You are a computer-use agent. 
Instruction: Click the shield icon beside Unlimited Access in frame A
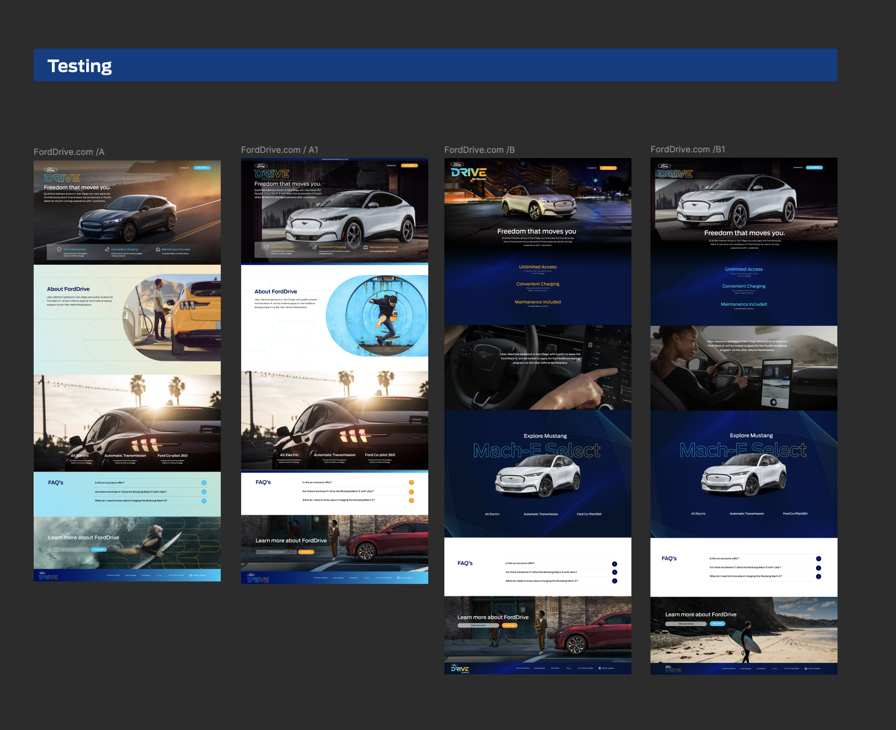point(59,250)
